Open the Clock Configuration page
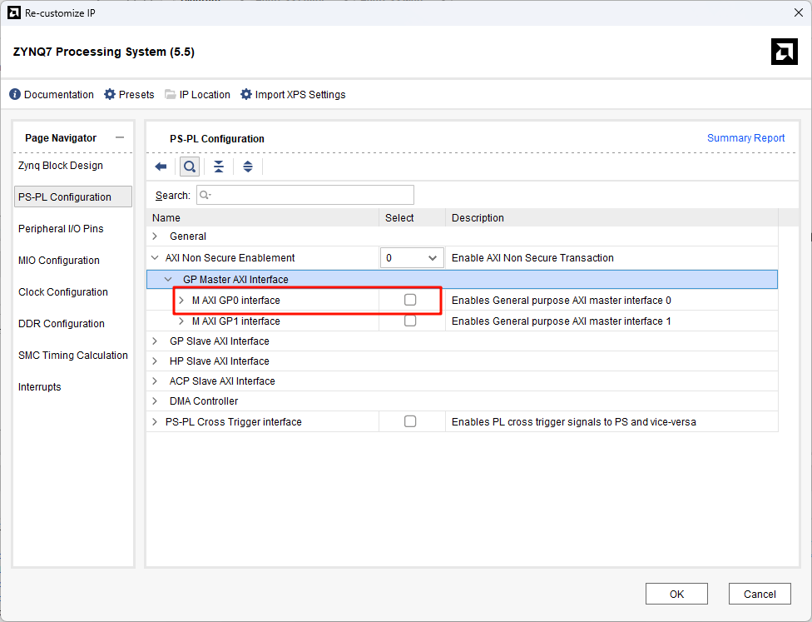The height and width of the screenshot is (622, 812). [63, 291]
